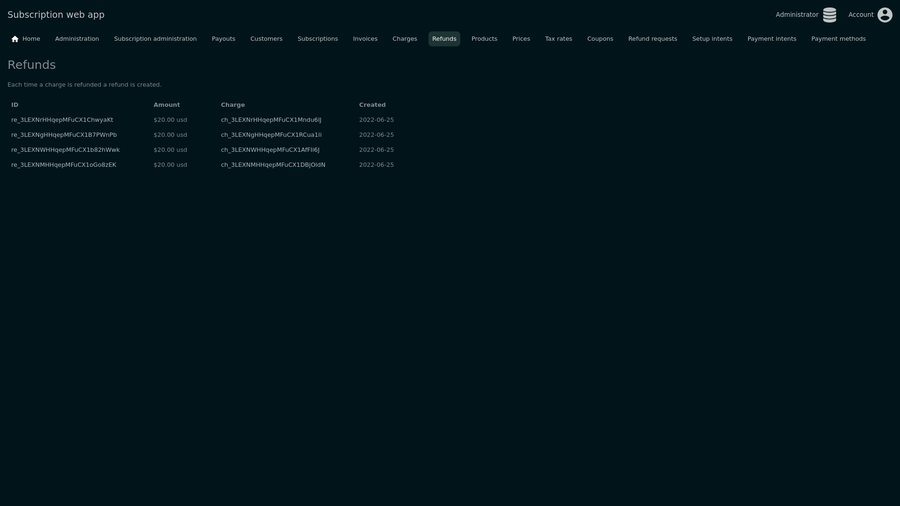The height and width of the screenshot is (506, 900).
Task: Navigate to Payment methods
Action: point(838,39)
